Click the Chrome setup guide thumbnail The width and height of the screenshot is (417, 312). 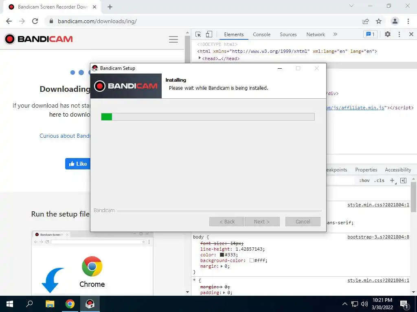92,263
